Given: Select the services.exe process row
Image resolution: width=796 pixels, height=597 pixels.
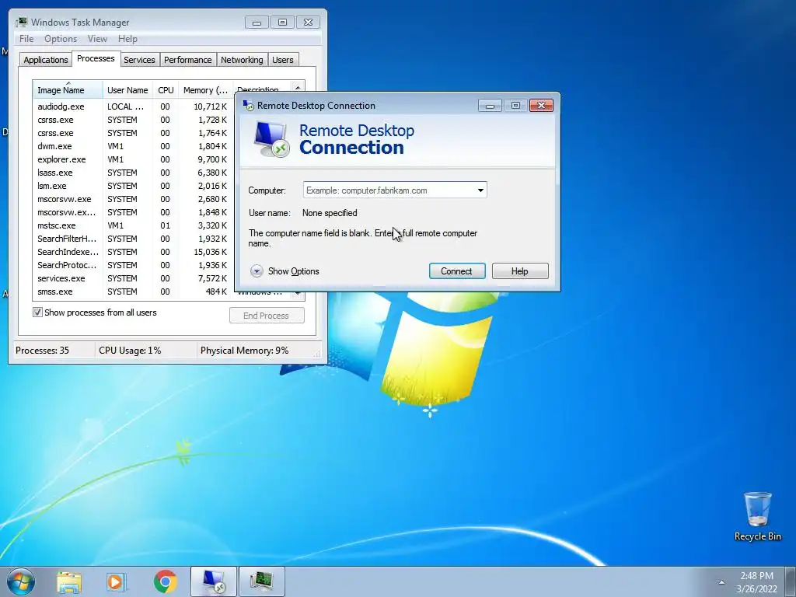Looking at the screenshot, I should (134, 278).
